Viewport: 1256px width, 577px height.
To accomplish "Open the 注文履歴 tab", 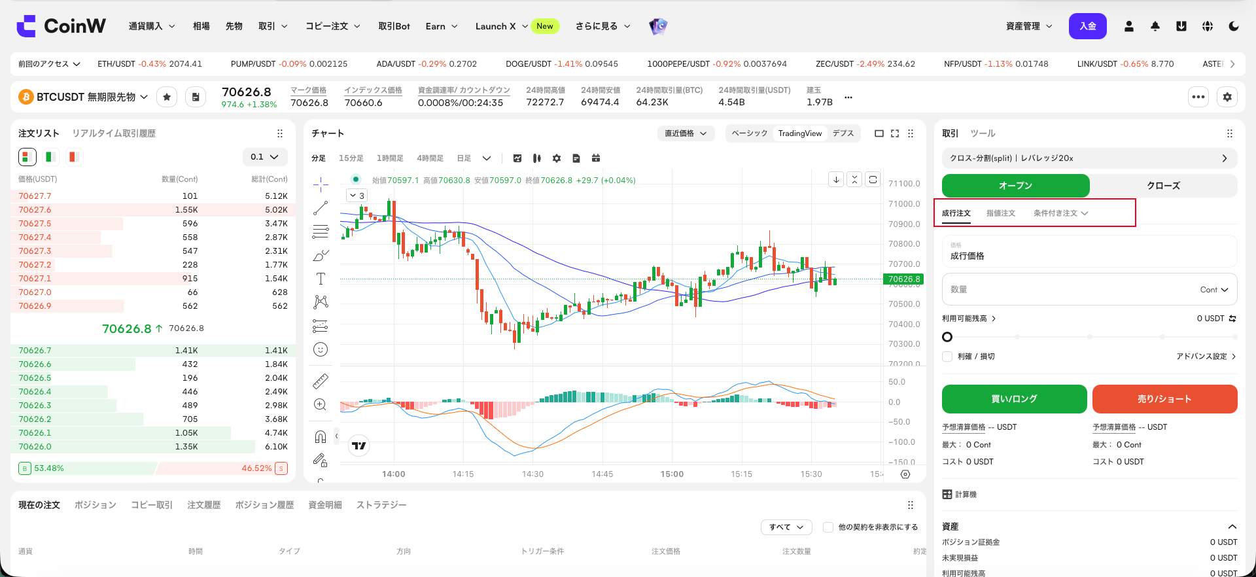I will click(204, 505).
